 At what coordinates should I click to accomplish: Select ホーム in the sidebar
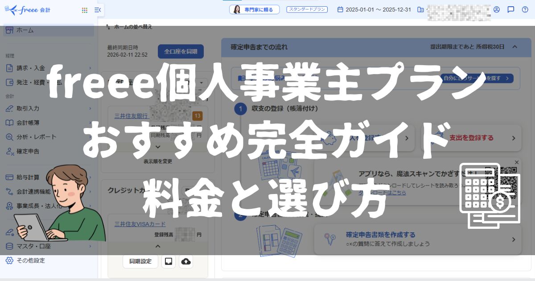click(x=25, y=30)
